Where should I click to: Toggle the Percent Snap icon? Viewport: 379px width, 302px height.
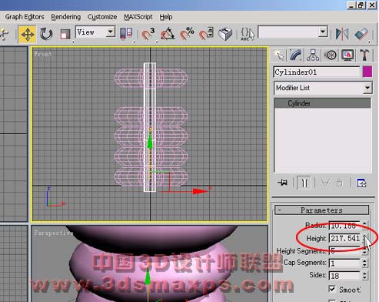(x=187, y=34)
